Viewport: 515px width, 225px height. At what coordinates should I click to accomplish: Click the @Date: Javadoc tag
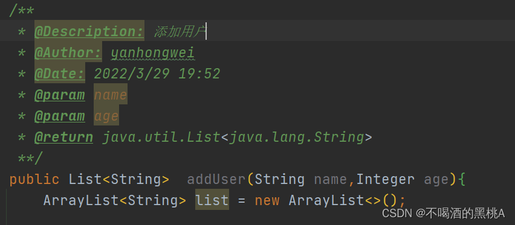(x=60, y=74)
